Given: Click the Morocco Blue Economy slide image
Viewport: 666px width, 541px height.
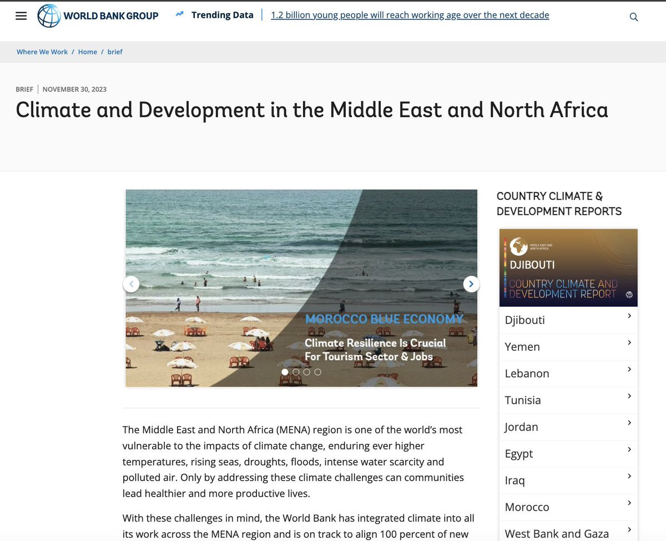Looking at the screenshot, I should click(301, 288).
